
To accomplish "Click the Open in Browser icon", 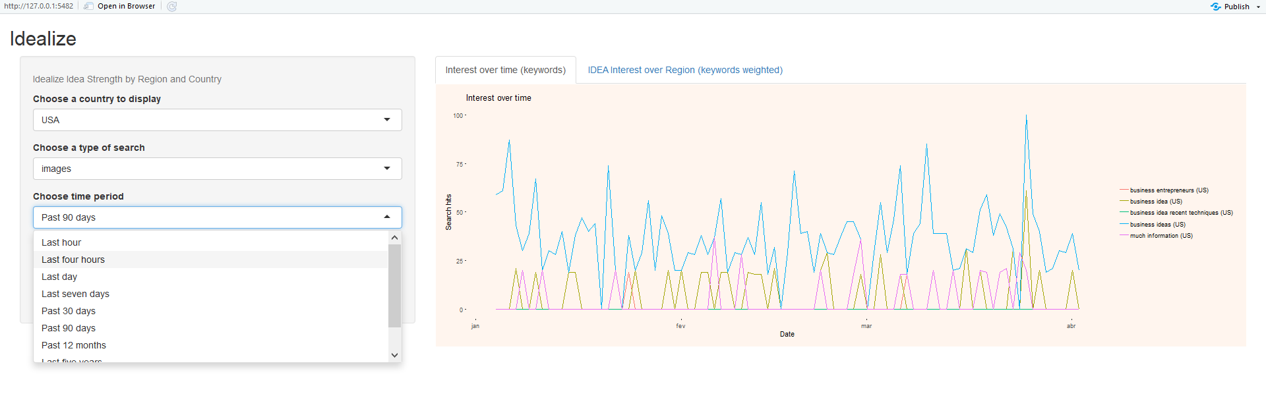I will pos(89,7).
